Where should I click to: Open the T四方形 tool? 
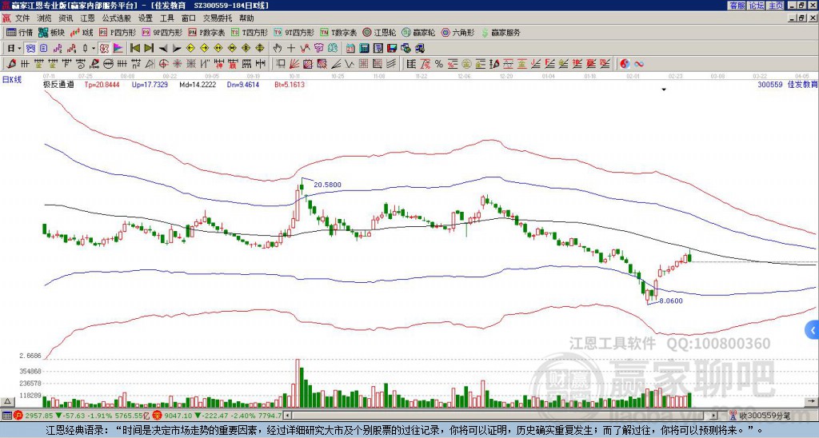(250, 32)
